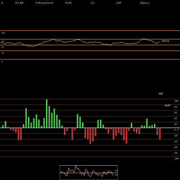Click the 50 label on RSI axis
180x180 pixels.
pyautogui.click(x=3, y=47)
